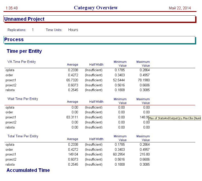Click the 1:35:48 timestamp
Viewport: 202px width, 181px height.
tap(12, 8)
